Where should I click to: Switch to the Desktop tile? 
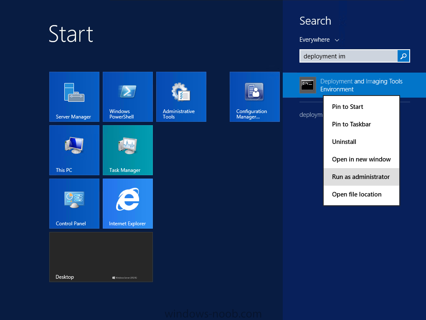[101, 257]
